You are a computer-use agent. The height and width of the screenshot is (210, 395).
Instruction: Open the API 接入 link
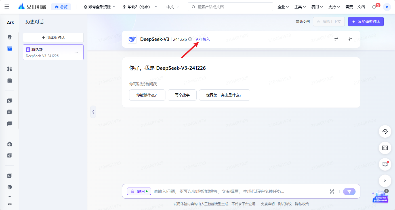[203, 39]
